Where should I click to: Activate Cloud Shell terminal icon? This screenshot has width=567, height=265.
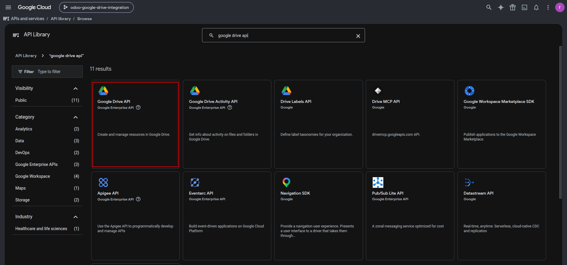[x=524, y=7]
